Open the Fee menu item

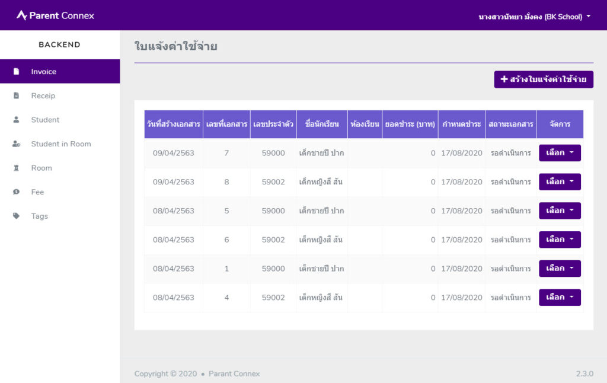pyautogui.click(x=37, y=192)
